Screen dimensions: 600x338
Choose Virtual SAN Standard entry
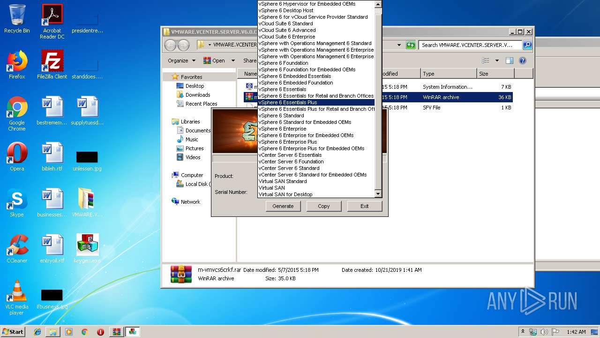[316, 181]
